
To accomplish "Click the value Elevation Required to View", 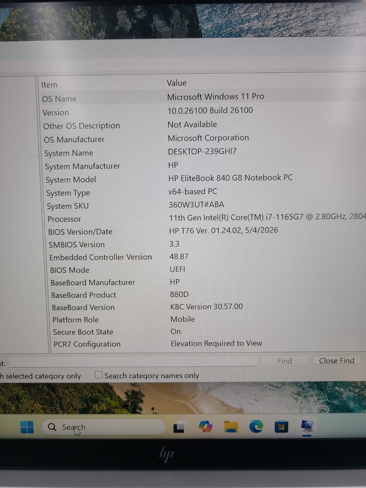I will click(x=216, y=343).
